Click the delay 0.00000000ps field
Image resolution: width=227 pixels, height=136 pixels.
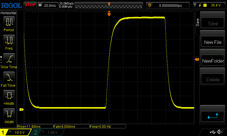tap(168, 5)
